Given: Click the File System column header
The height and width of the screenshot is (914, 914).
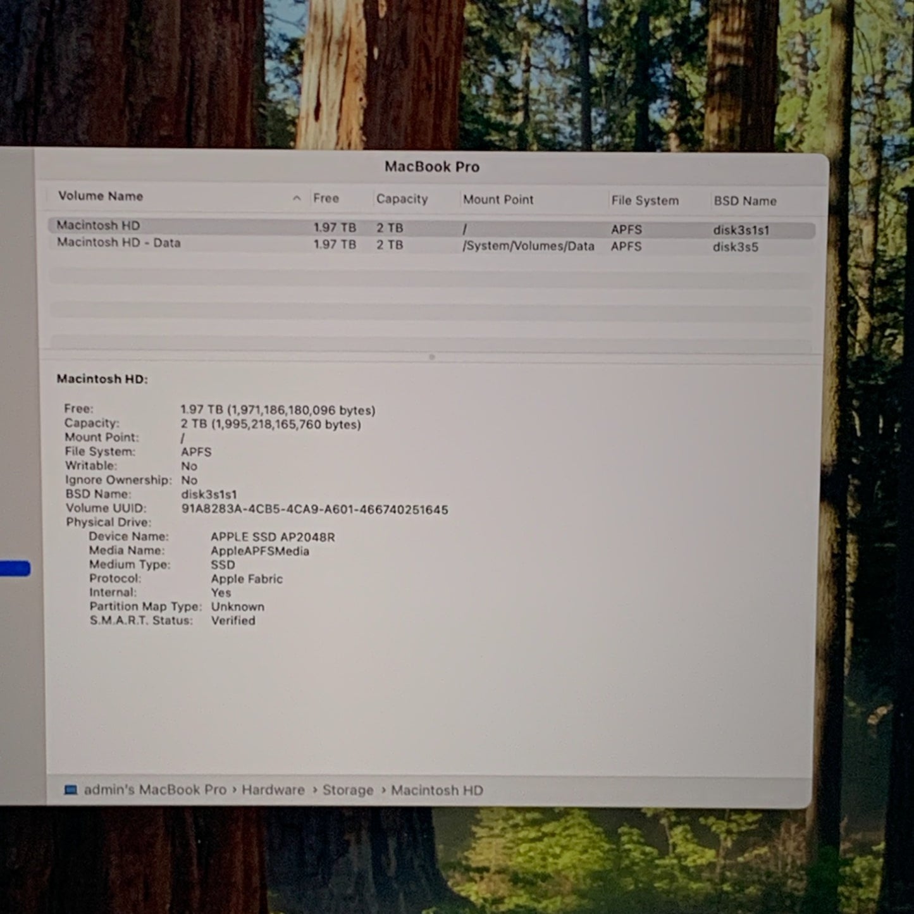Looking at the screenshot, I should click(645, 201).
